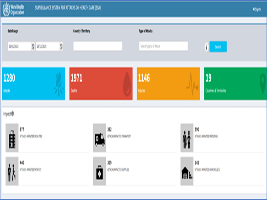
Task: Open the end date calendar picker
Action: pyautogui.click(x=61, y=47)
